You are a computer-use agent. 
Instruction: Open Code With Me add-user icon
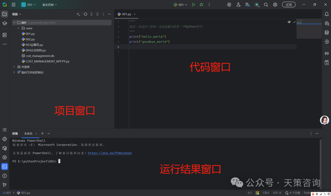(238, 5)
